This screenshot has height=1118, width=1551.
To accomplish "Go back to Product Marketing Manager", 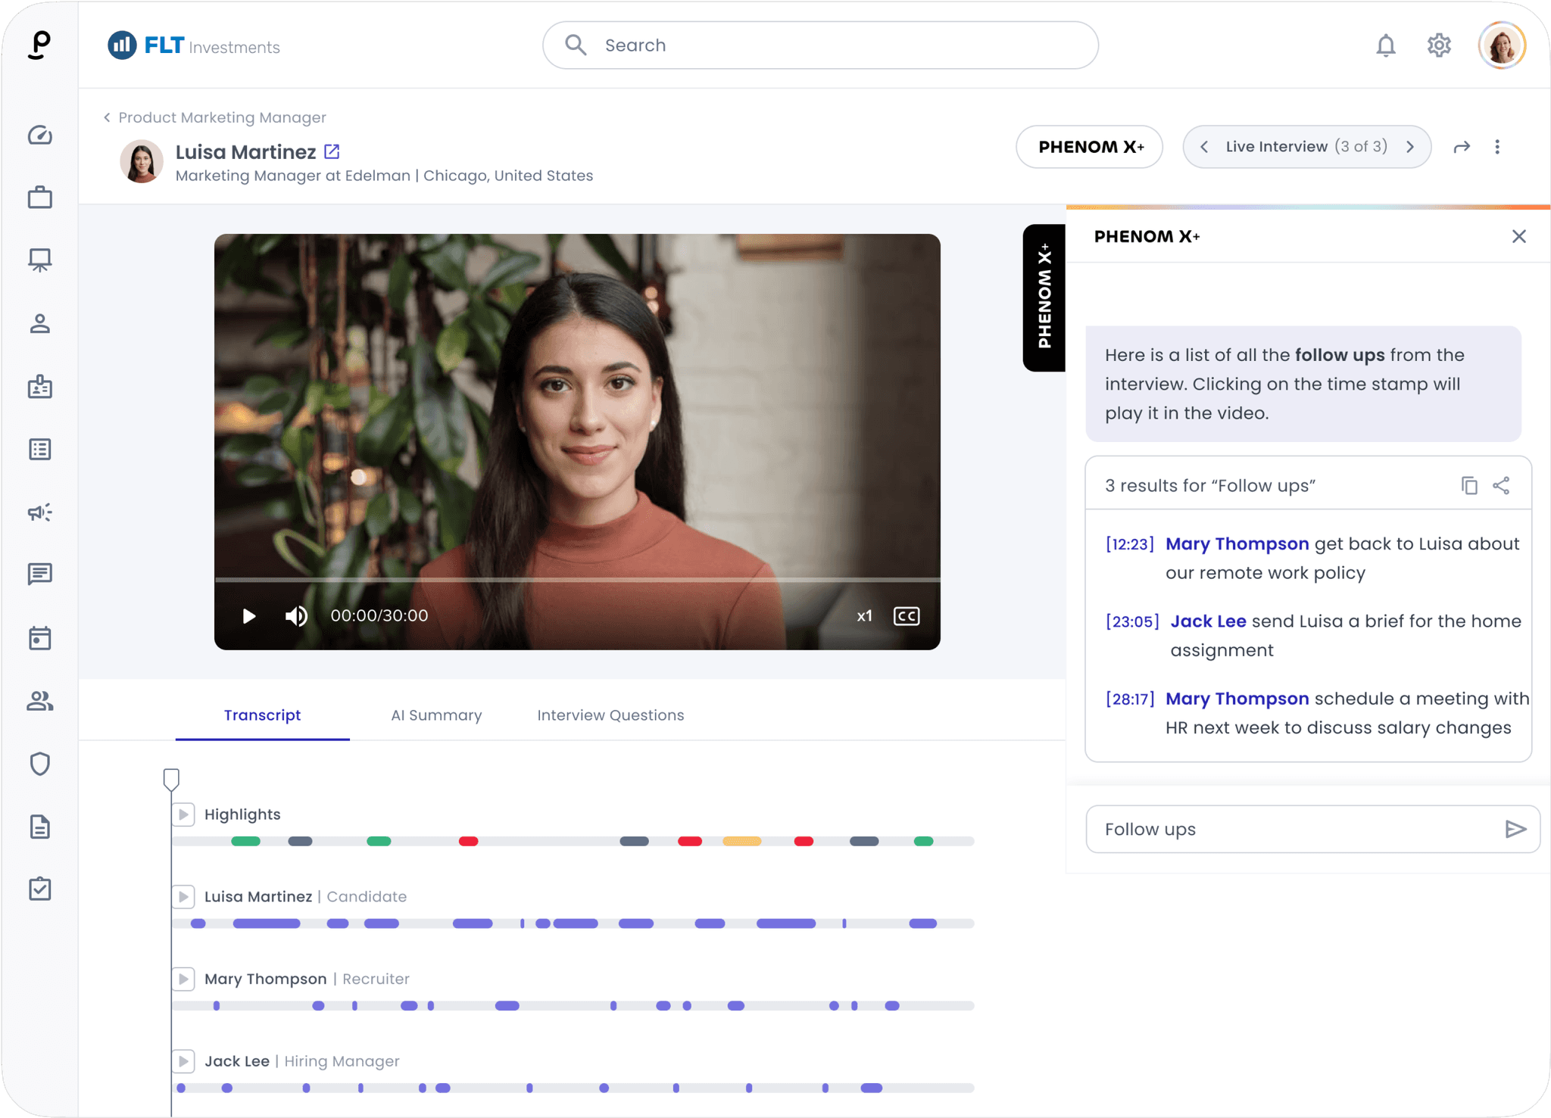I will point(214,117).
